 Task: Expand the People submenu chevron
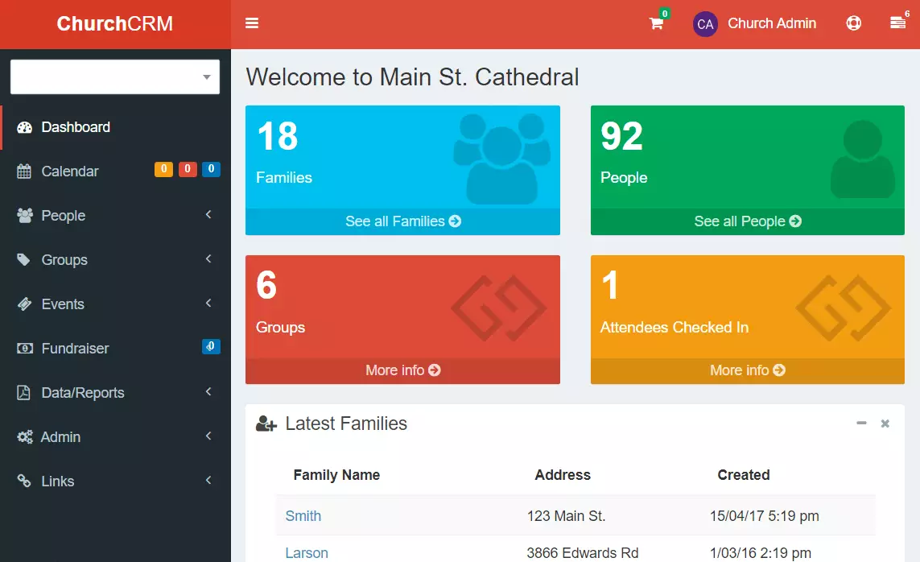click(x=208, y=215)
